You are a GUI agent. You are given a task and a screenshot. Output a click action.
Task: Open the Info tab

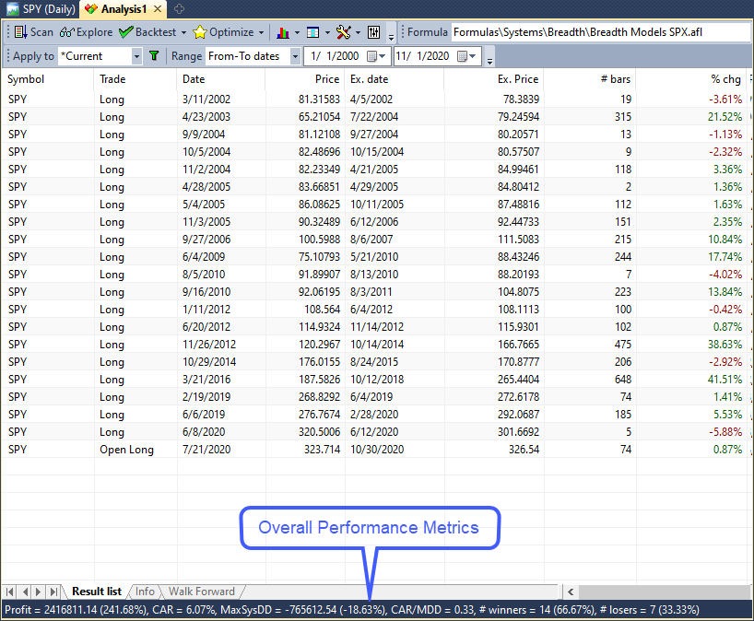[145, 592]
